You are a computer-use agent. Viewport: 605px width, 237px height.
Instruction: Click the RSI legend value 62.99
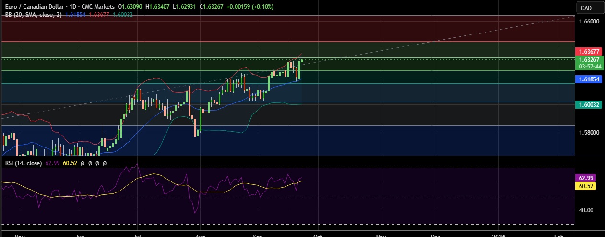pos(52,163)
